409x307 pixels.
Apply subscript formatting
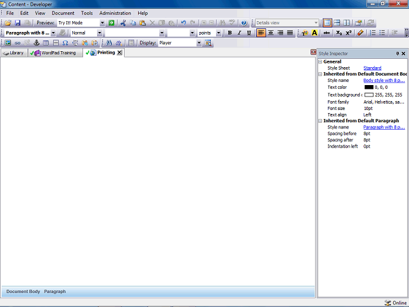click(x=339, y=33)
